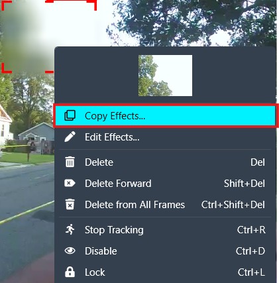Image resolution: width=279 pixels, height=283 pixels.
Task: Click inside the red dashed blur region
Action: point(28,36)
